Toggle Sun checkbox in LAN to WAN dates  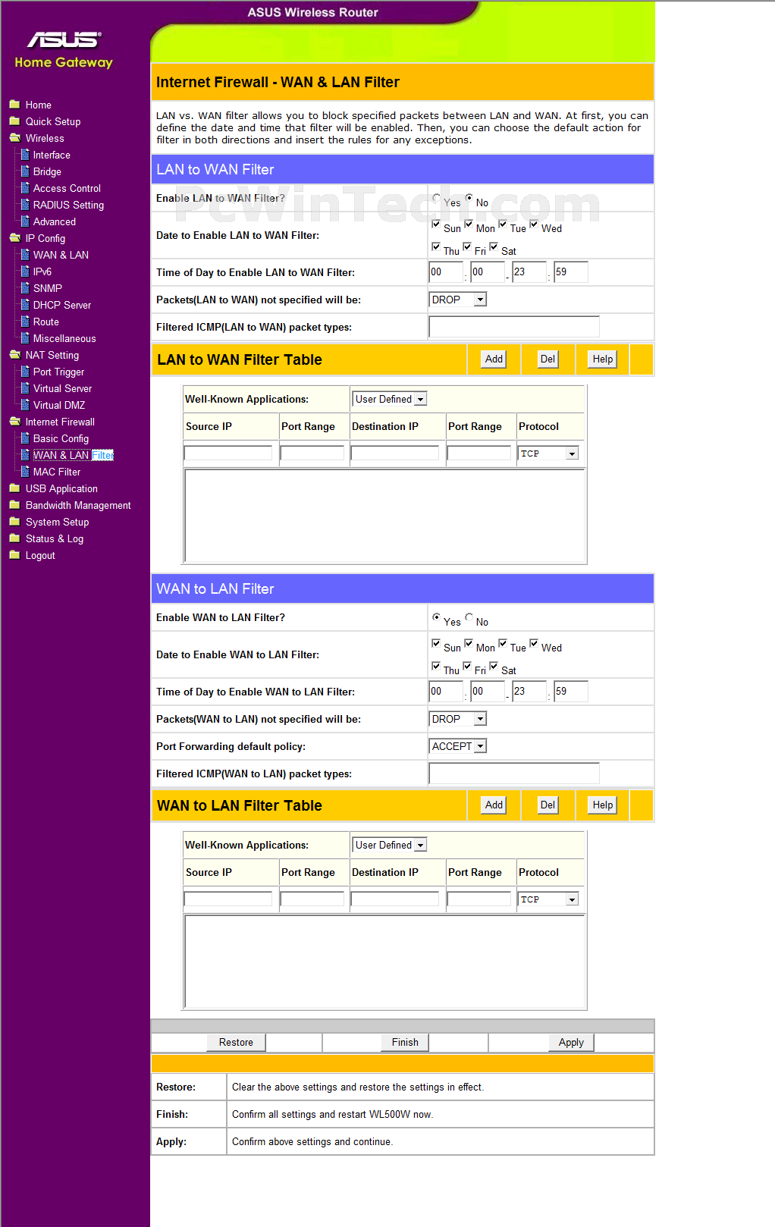click(x=436, y=224)
